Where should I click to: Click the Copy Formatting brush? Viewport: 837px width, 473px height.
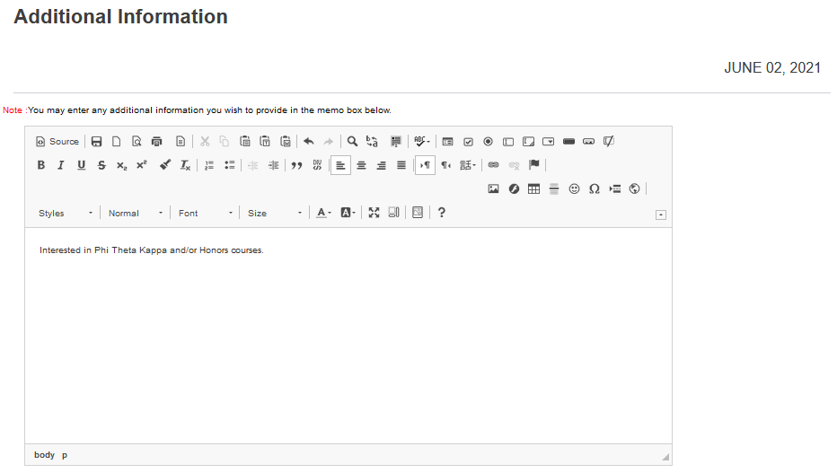point(165,165)
